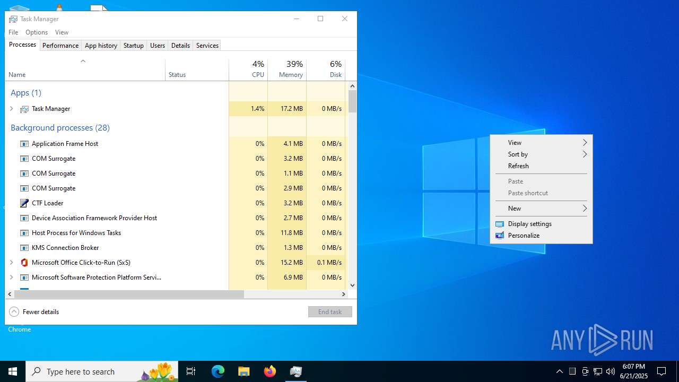Click the CTF Loader pen icon
Image resolution: width=679 pixels, height=382 pixels.
tap(24, 203)
